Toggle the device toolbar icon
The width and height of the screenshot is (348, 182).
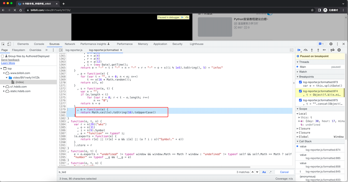point(9,44)
